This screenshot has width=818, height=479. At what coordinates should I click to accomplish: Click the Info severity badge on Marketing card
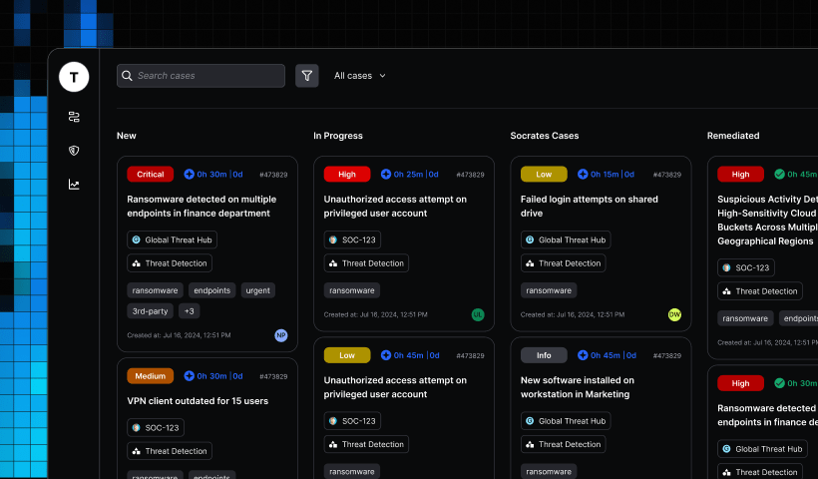click(544, 355)
